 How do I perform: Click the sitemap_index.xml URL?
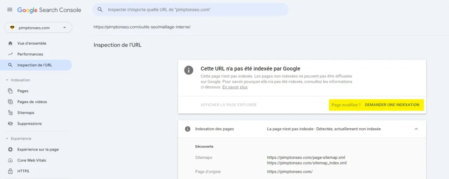[306, 163]
